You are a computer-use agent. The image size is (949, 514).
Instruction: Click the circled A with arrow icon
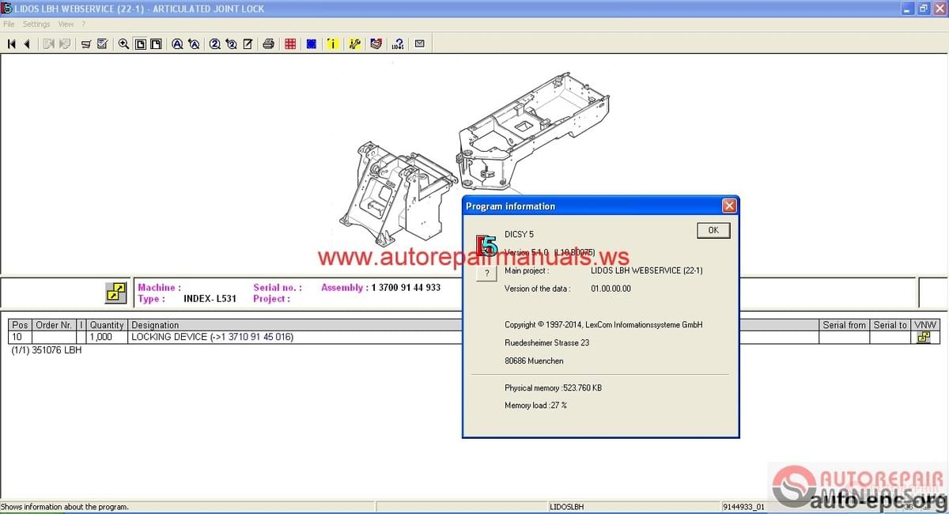click(x=194, y=44)
